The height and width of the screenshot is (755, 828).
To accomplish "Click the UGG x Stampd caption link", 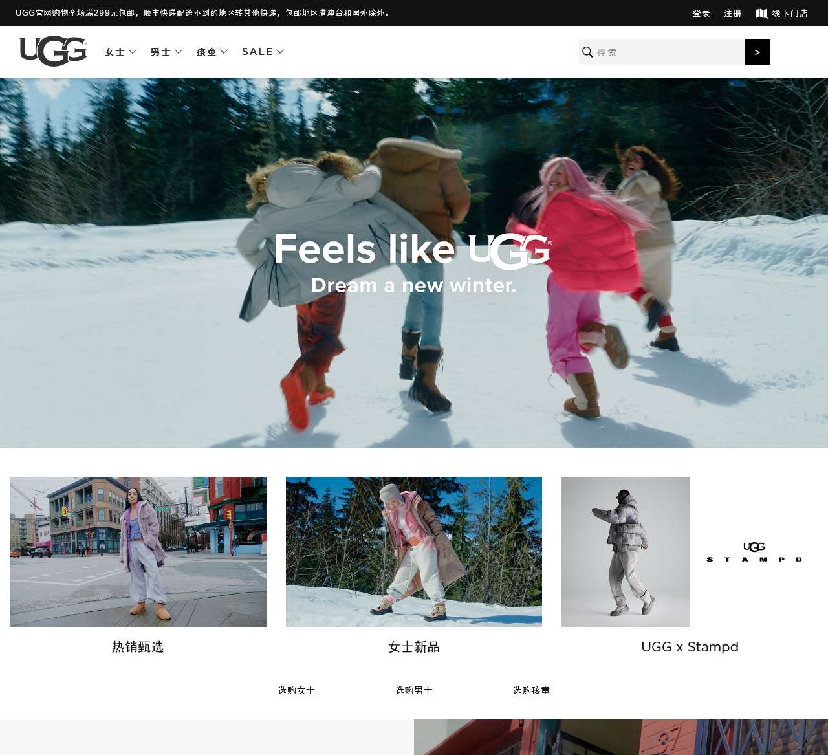I will point(690,647).
